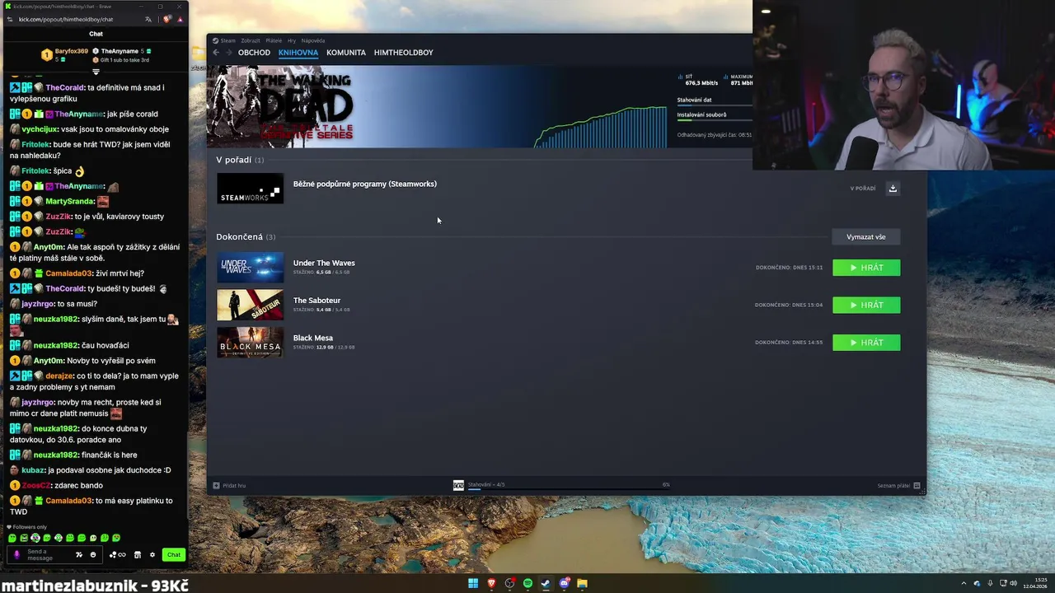Open Black Mesa thumbnail
The image size is (1055, 593).
[x=250, y=343]
